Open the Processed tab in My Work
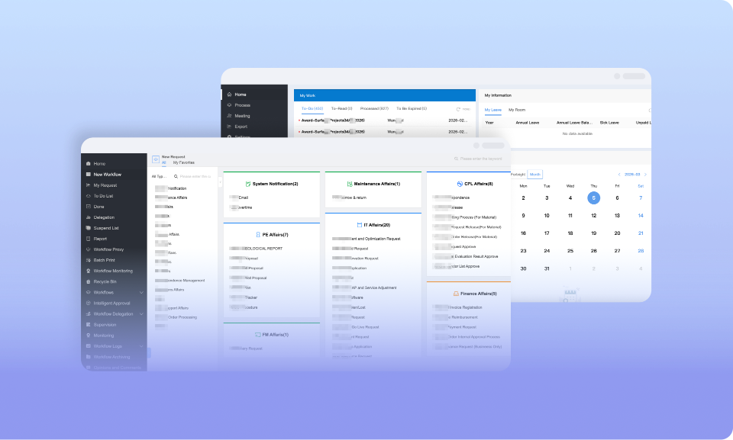Screen dimensions: 733x440 [x=374, y=109]
